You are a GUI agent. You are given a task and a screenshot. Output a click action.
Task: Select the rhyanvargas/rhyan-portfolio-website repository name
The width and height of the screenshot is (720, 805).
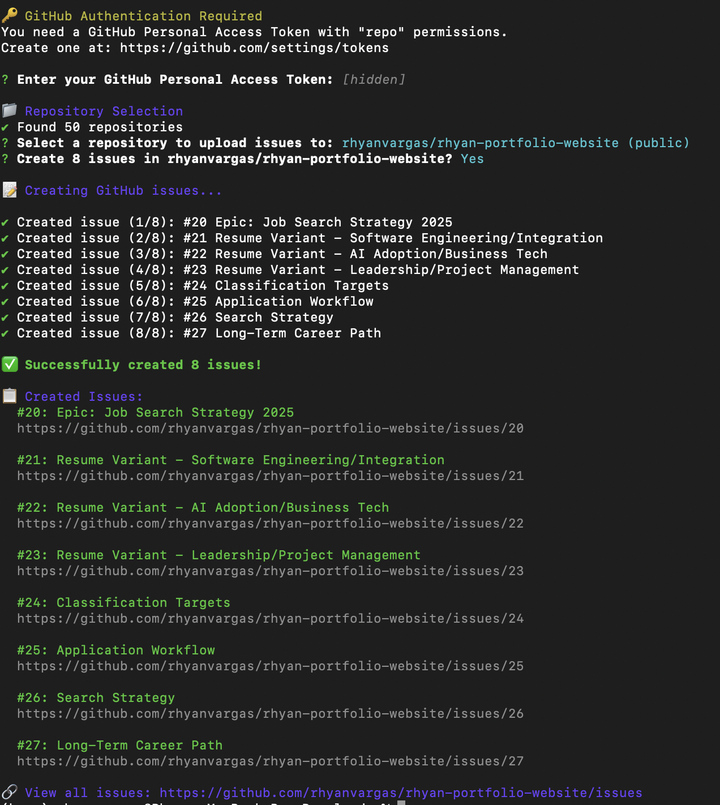click(x=479, y=143)
